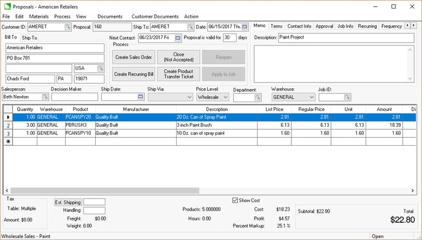
Task: Click the Create Recurring Bill button
Action: [x=134, y=74]
